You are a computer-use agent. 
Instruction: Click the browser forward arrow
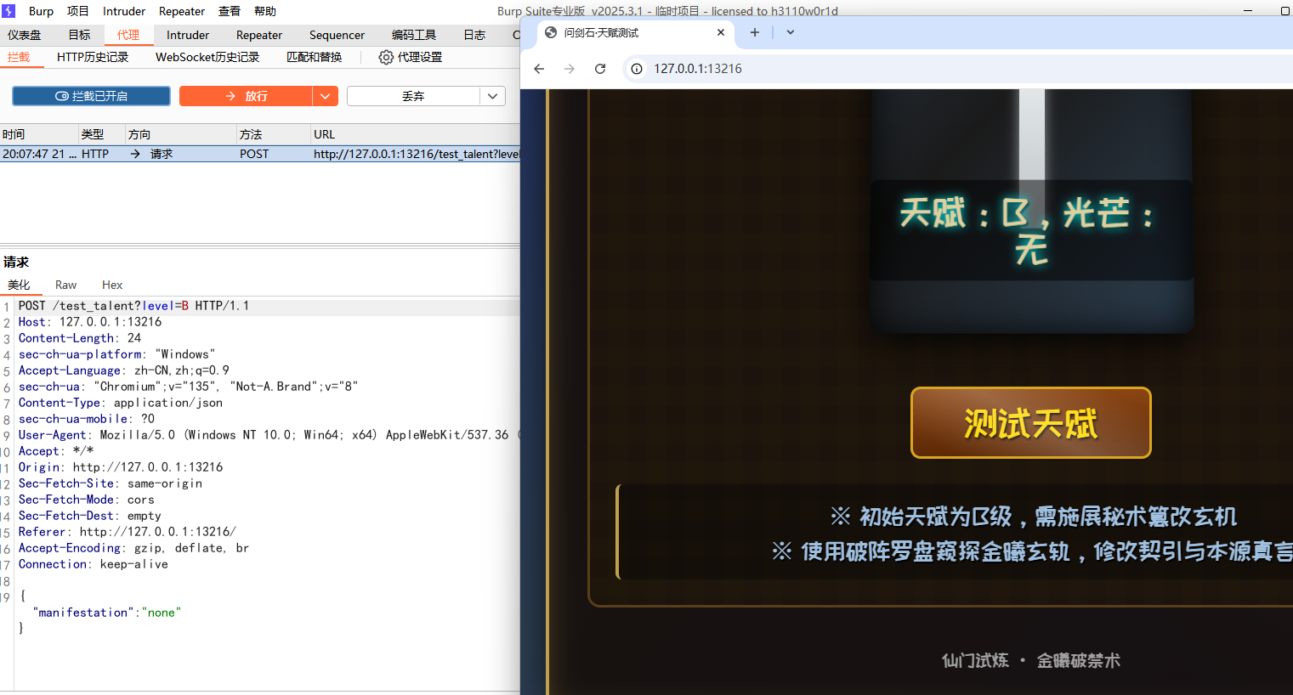click(x=570, y=69)
